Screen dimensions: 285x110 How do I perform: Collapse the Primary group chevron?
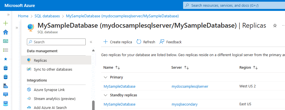pyautogui.click(x=106, y=77)
